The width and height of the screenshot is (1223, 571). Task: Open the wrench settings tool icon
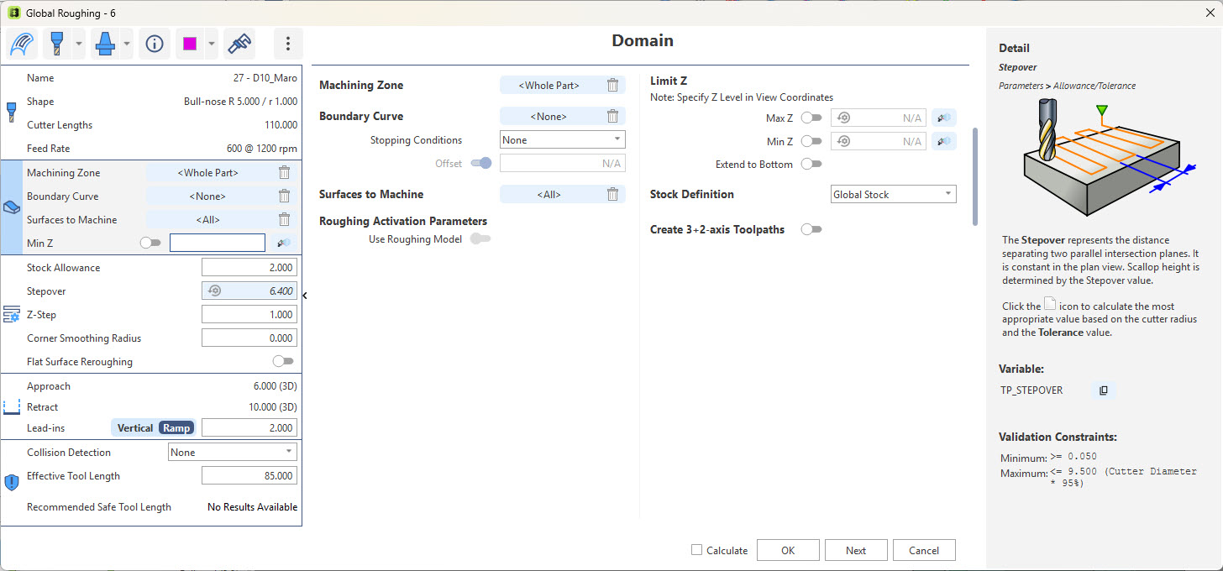[239, 44]
